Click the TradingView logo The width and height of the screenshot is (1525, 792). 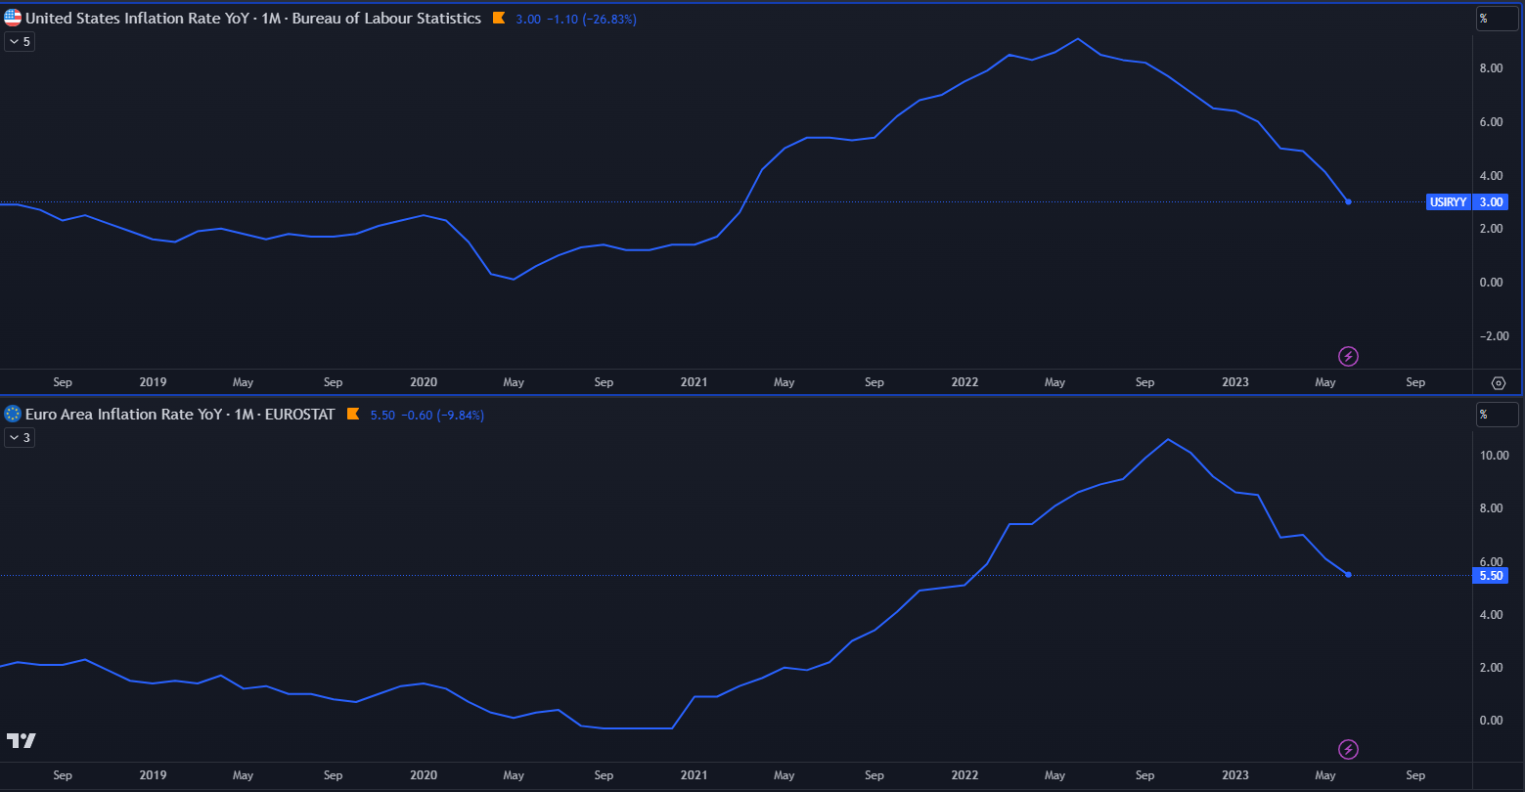pyautogui.click(x=22, y=740)
